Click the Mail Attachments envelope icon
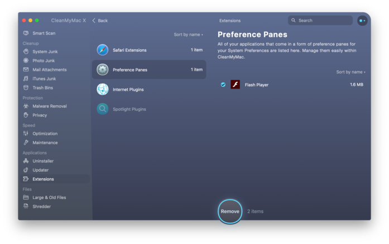The width and height of the screenshot is (389, 244). [26, 70]
